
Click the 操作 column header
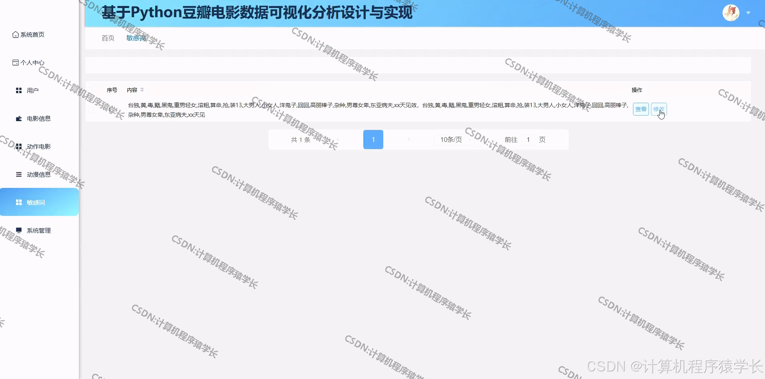637,90
